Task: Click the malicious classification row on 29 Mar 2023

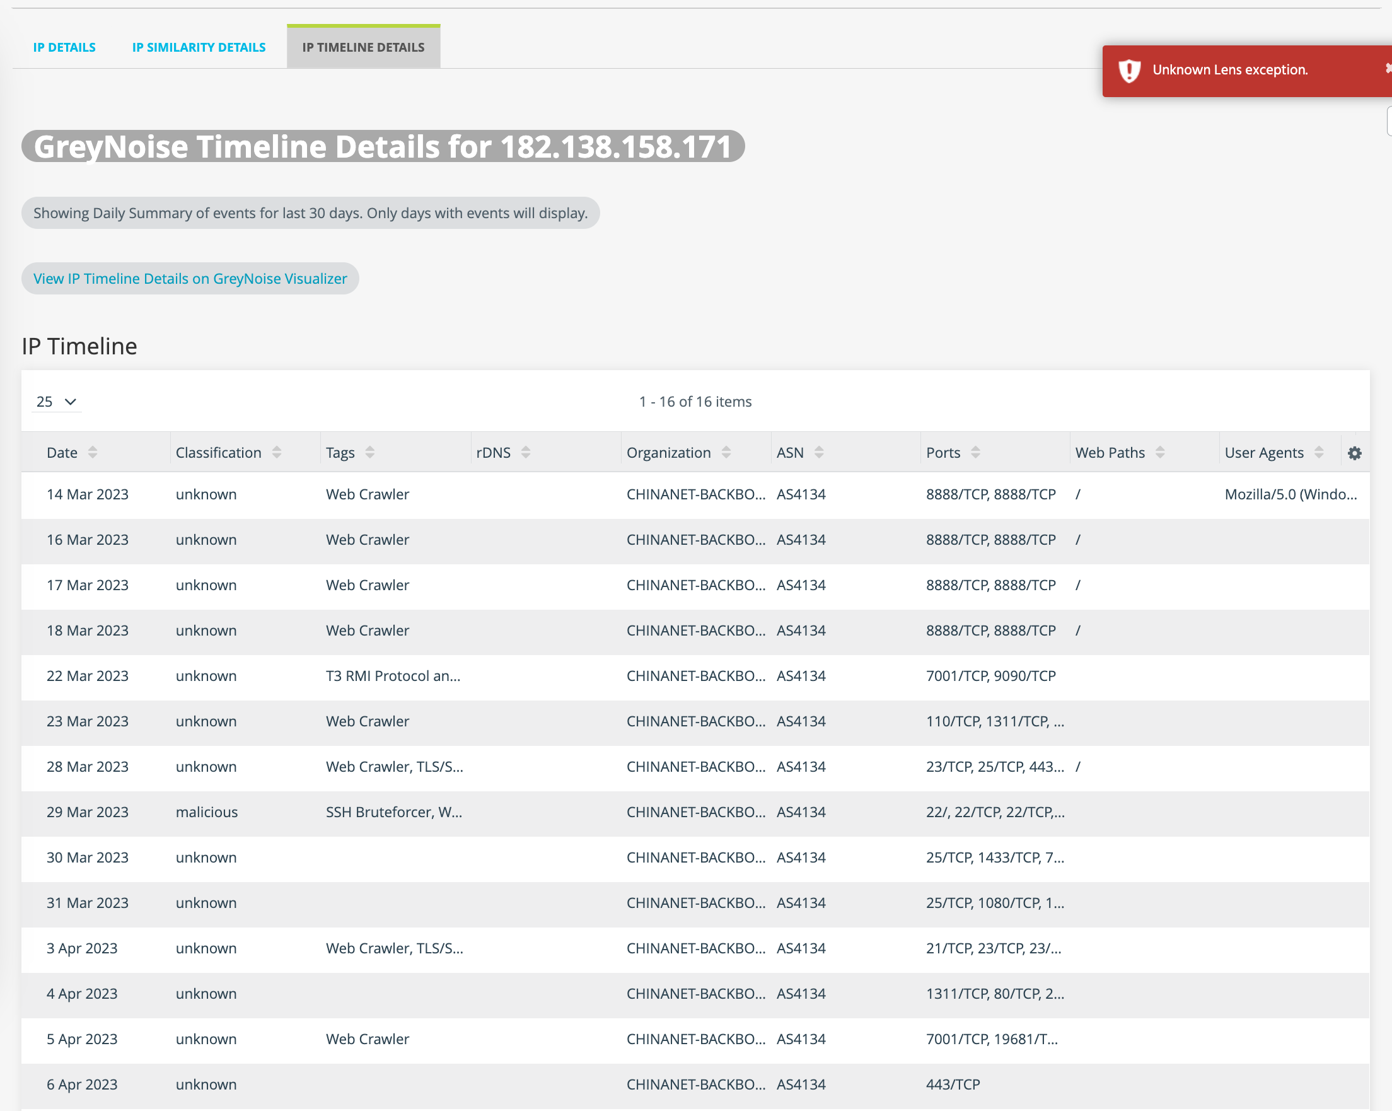Action: [x=696, y=811]
